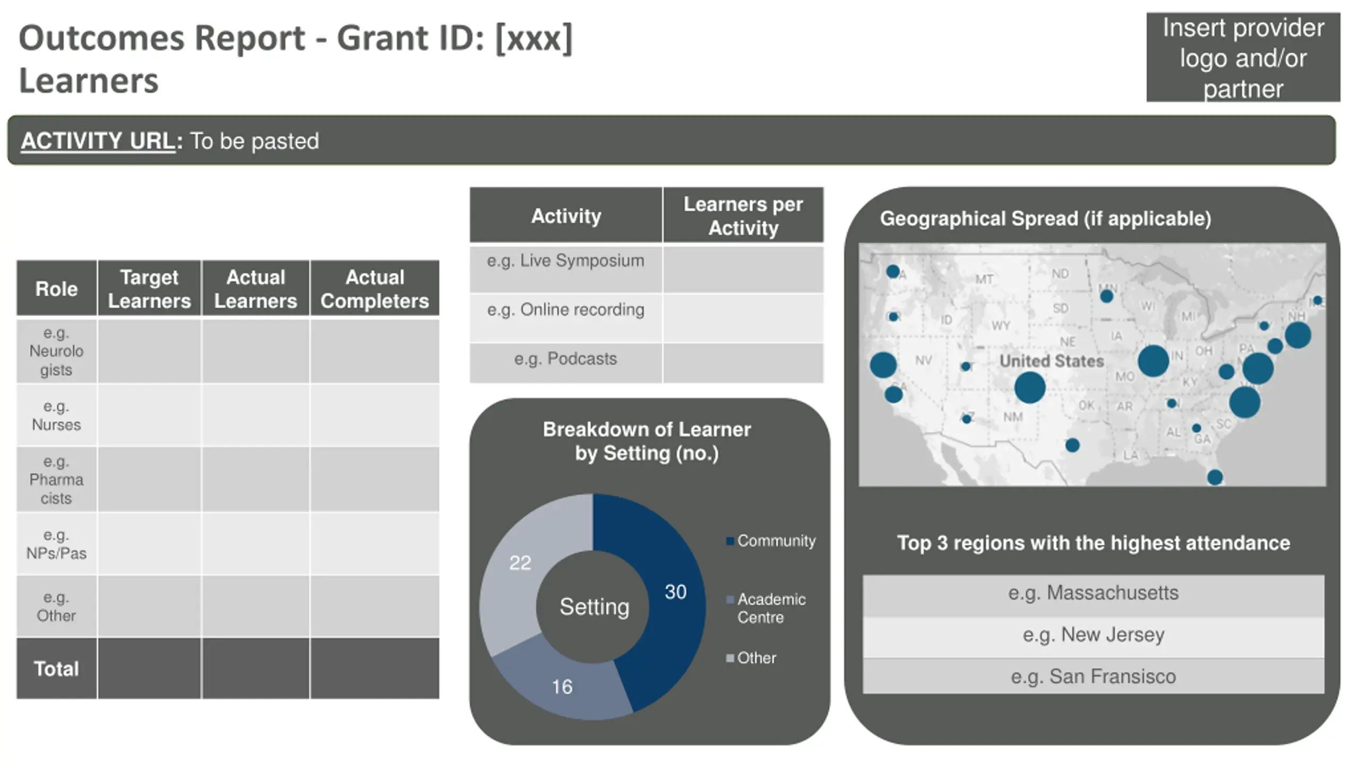1359x764 pixels.
Task: Click the United States label on map
Action: pyautogui.click(x=1051, y=361)
